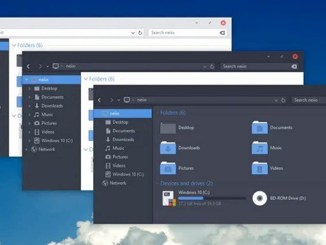
Task: Select the Windows 10 (C:) drive icon
Action: pyautogui.click(x=169, y=198)
